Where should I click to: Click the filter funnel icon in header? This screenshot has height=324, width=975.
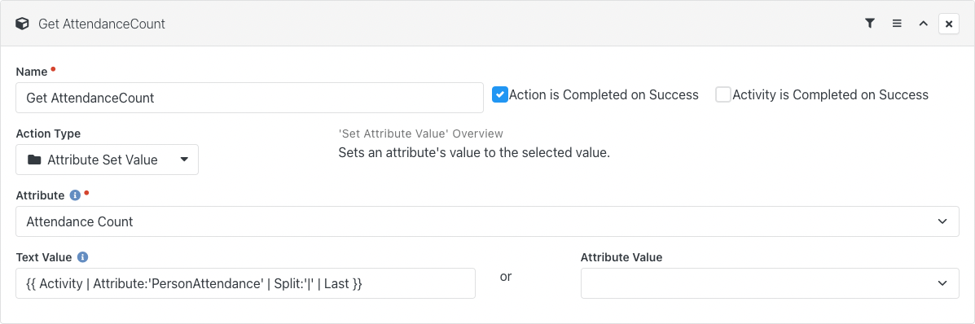[x=870, y=24]
